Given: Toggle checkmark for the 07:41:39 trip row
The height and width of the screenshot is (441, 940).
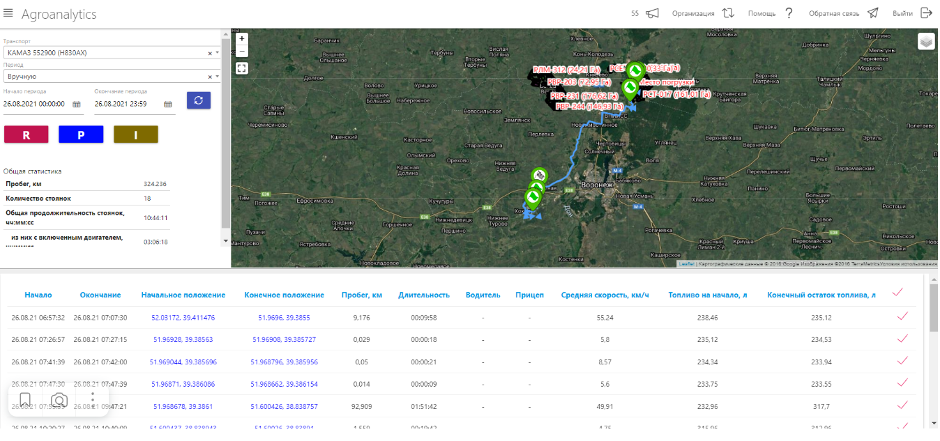Looking at the screenshot, I should pyautogui.click(x=902, y=361).
